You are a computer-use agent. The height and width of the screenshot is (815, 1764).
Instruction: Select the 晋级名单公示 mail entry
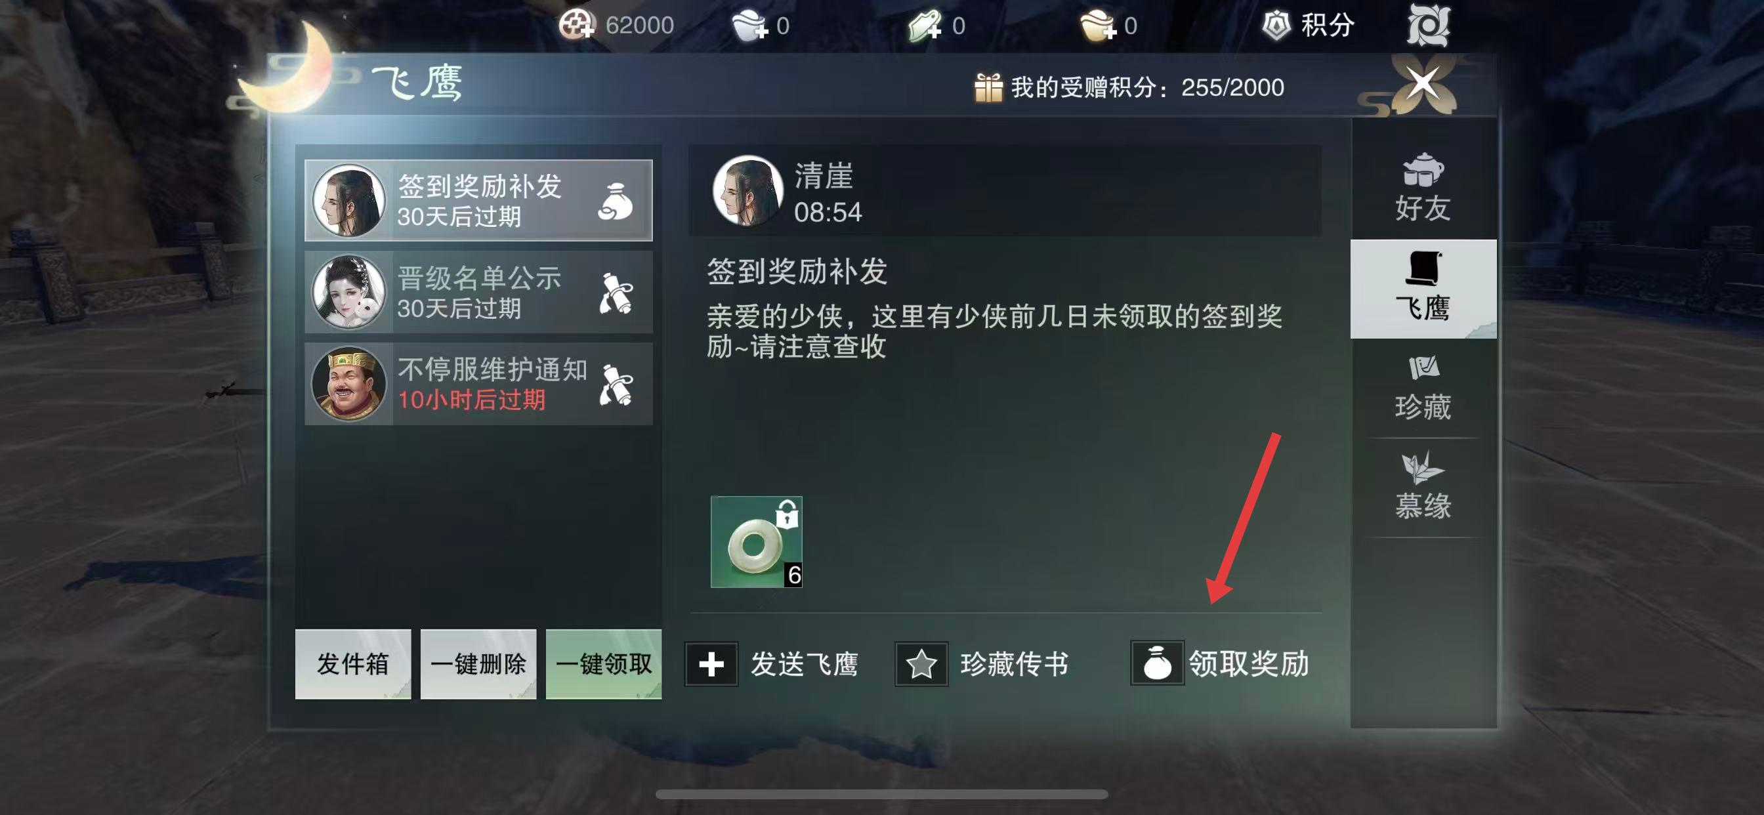point(478,292)
